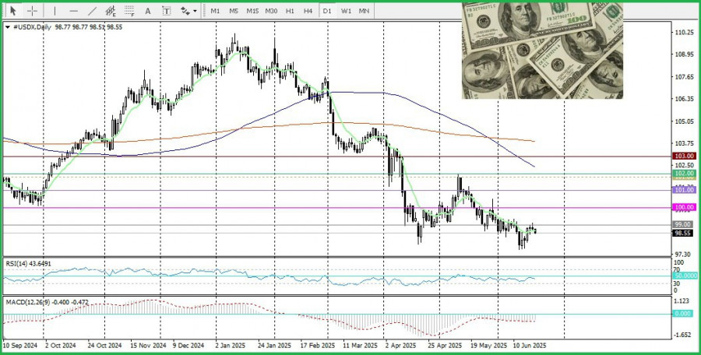
Task: Switch to MN monthly timeframe
Action: point(364,11)
